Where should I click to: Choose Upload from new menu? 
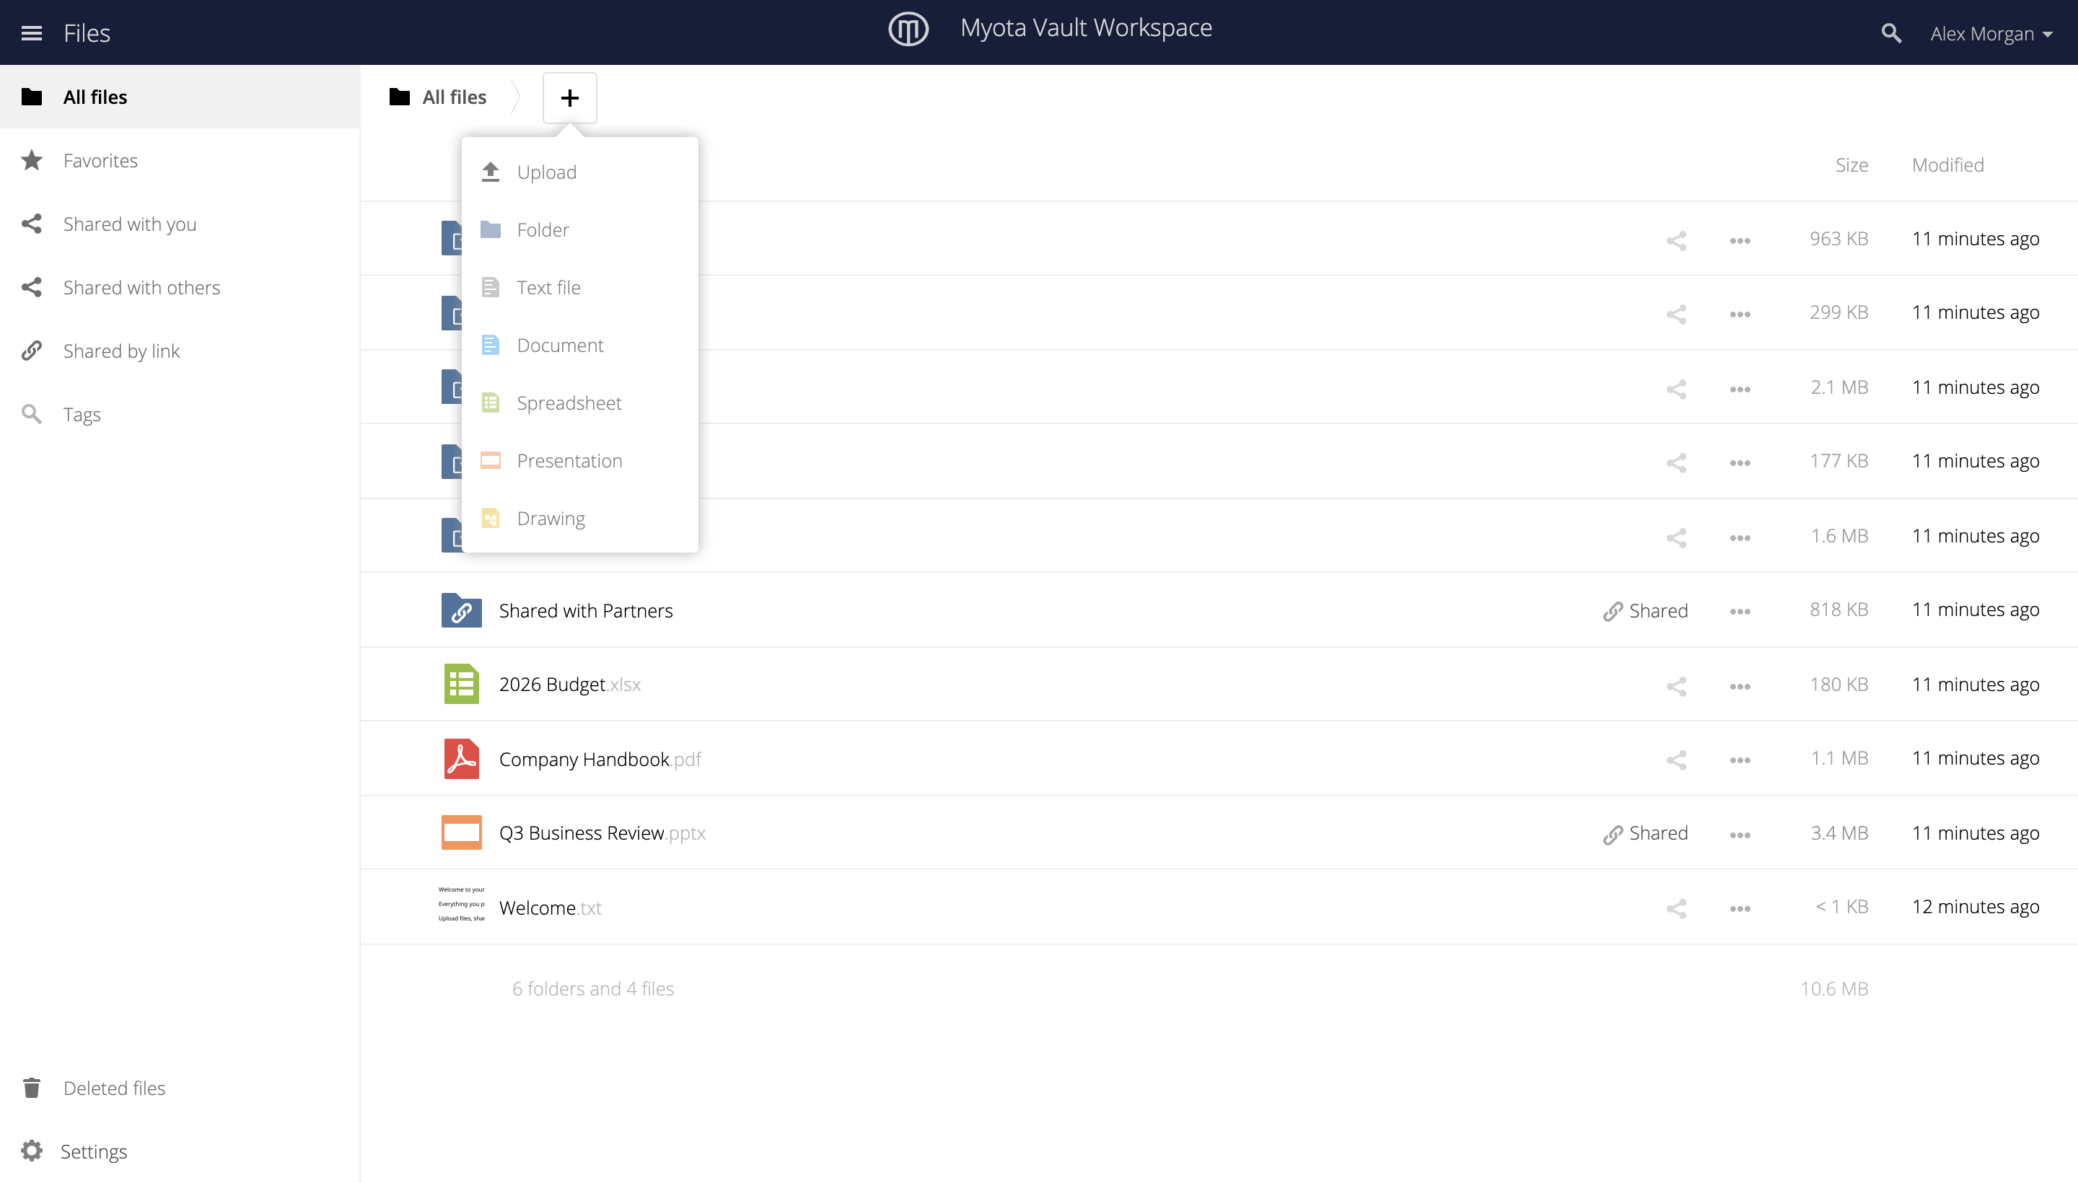pyautogui.click(x=579, y=172)
